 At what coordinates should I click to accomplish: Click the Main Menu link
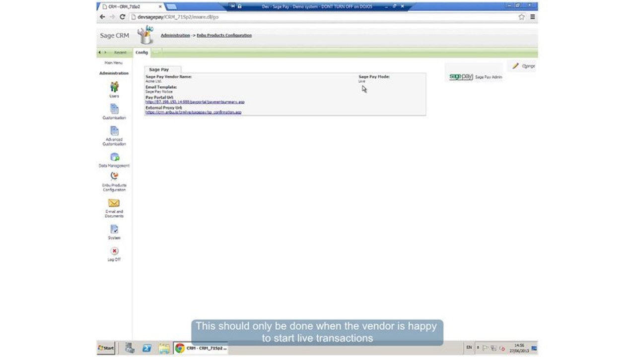coord(114,63)
